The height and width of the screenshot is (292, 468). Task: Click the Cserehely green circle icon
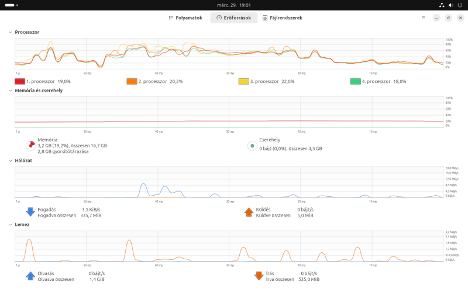coord(252,145)
